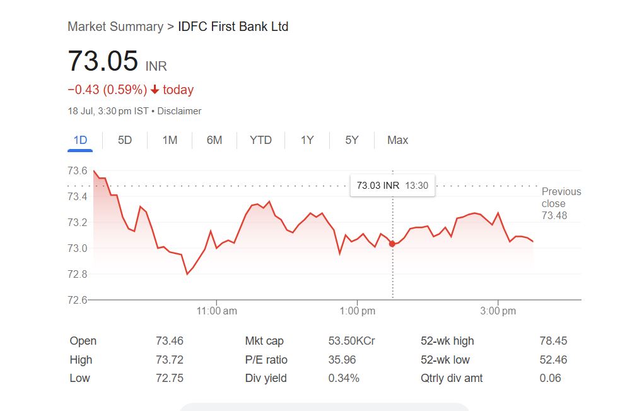The width and height of the screenshot is (620, 411).
Task: Select the YTD range tab
Action: pos(260,140)
